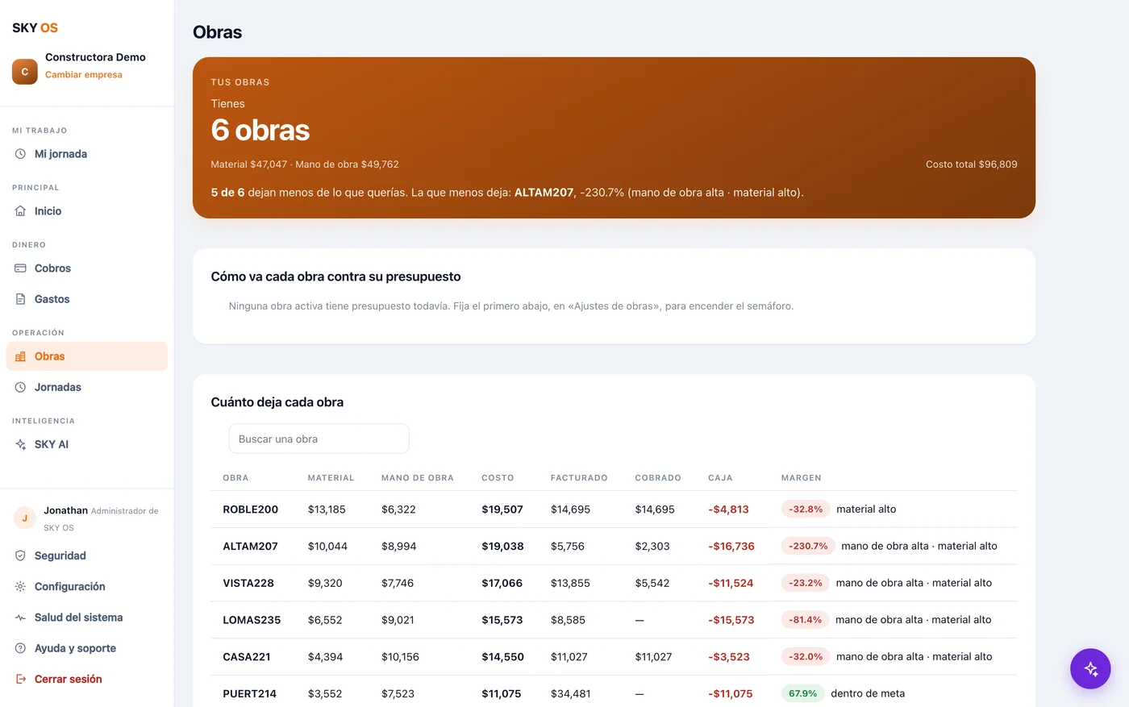Select the ROBLE200 row name

click(251, 509)
